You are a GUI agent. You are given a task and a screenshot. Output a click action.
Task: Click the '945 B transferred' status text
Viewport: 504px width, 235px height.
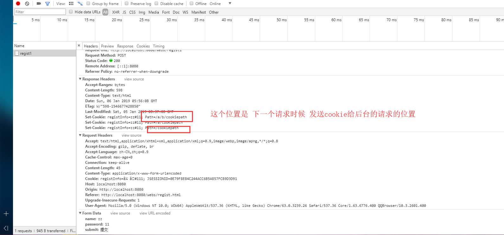coord(51,231)
